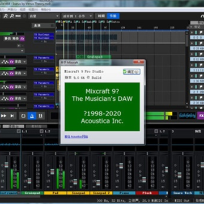Open the mixdown icon next to the metronome
The height and width of the screenshot is (204, 204).
pyautogui.click(x=40, y=116)
